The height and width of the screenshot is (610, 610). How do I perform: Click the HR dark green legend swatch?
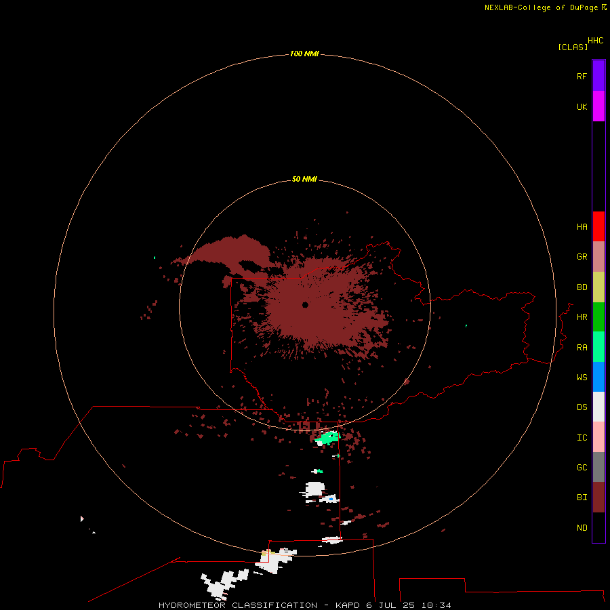coord(598,317)
